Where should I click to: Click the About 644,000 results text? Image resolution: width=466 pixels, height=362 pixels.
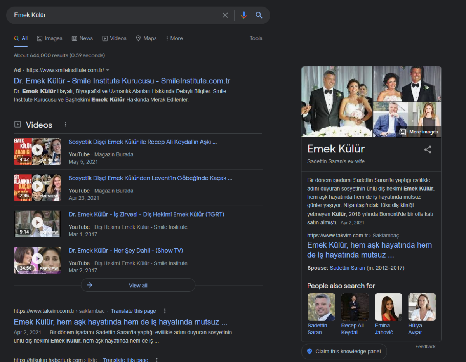[59, 55]
